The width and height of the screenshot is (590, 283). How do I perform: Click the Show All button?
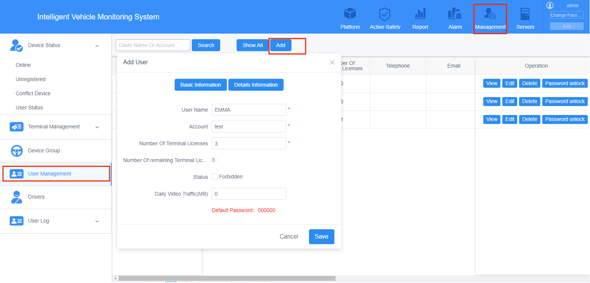coord(253,45)
